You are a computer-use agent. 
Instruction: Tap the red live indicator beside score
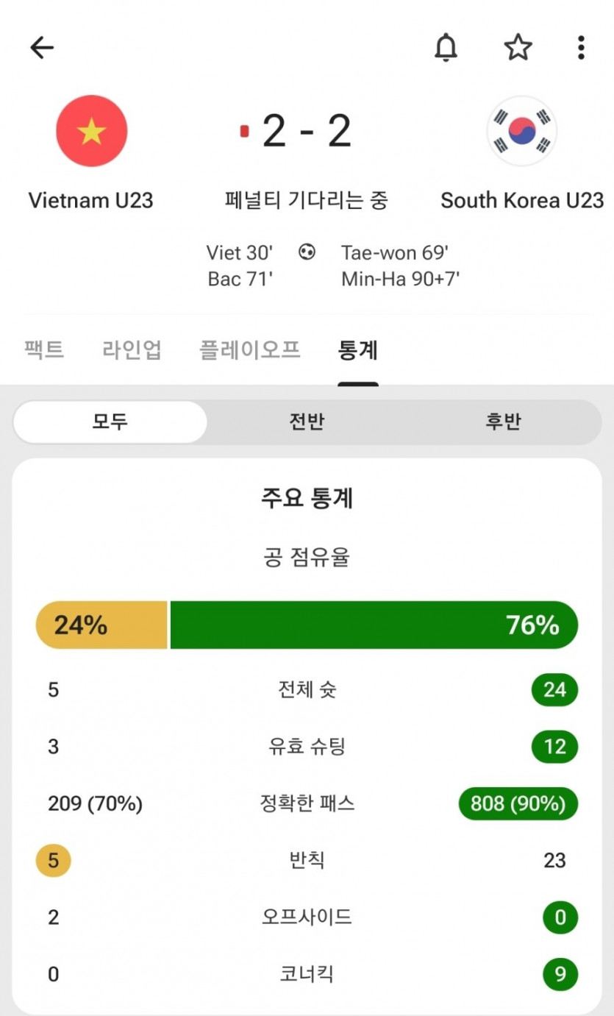245,131
